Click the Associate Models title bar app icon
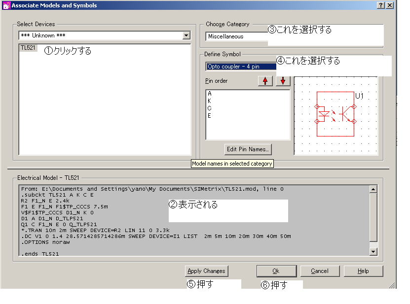Image resolution: width=410 pixels, height=304 pixels. point(6,5)
